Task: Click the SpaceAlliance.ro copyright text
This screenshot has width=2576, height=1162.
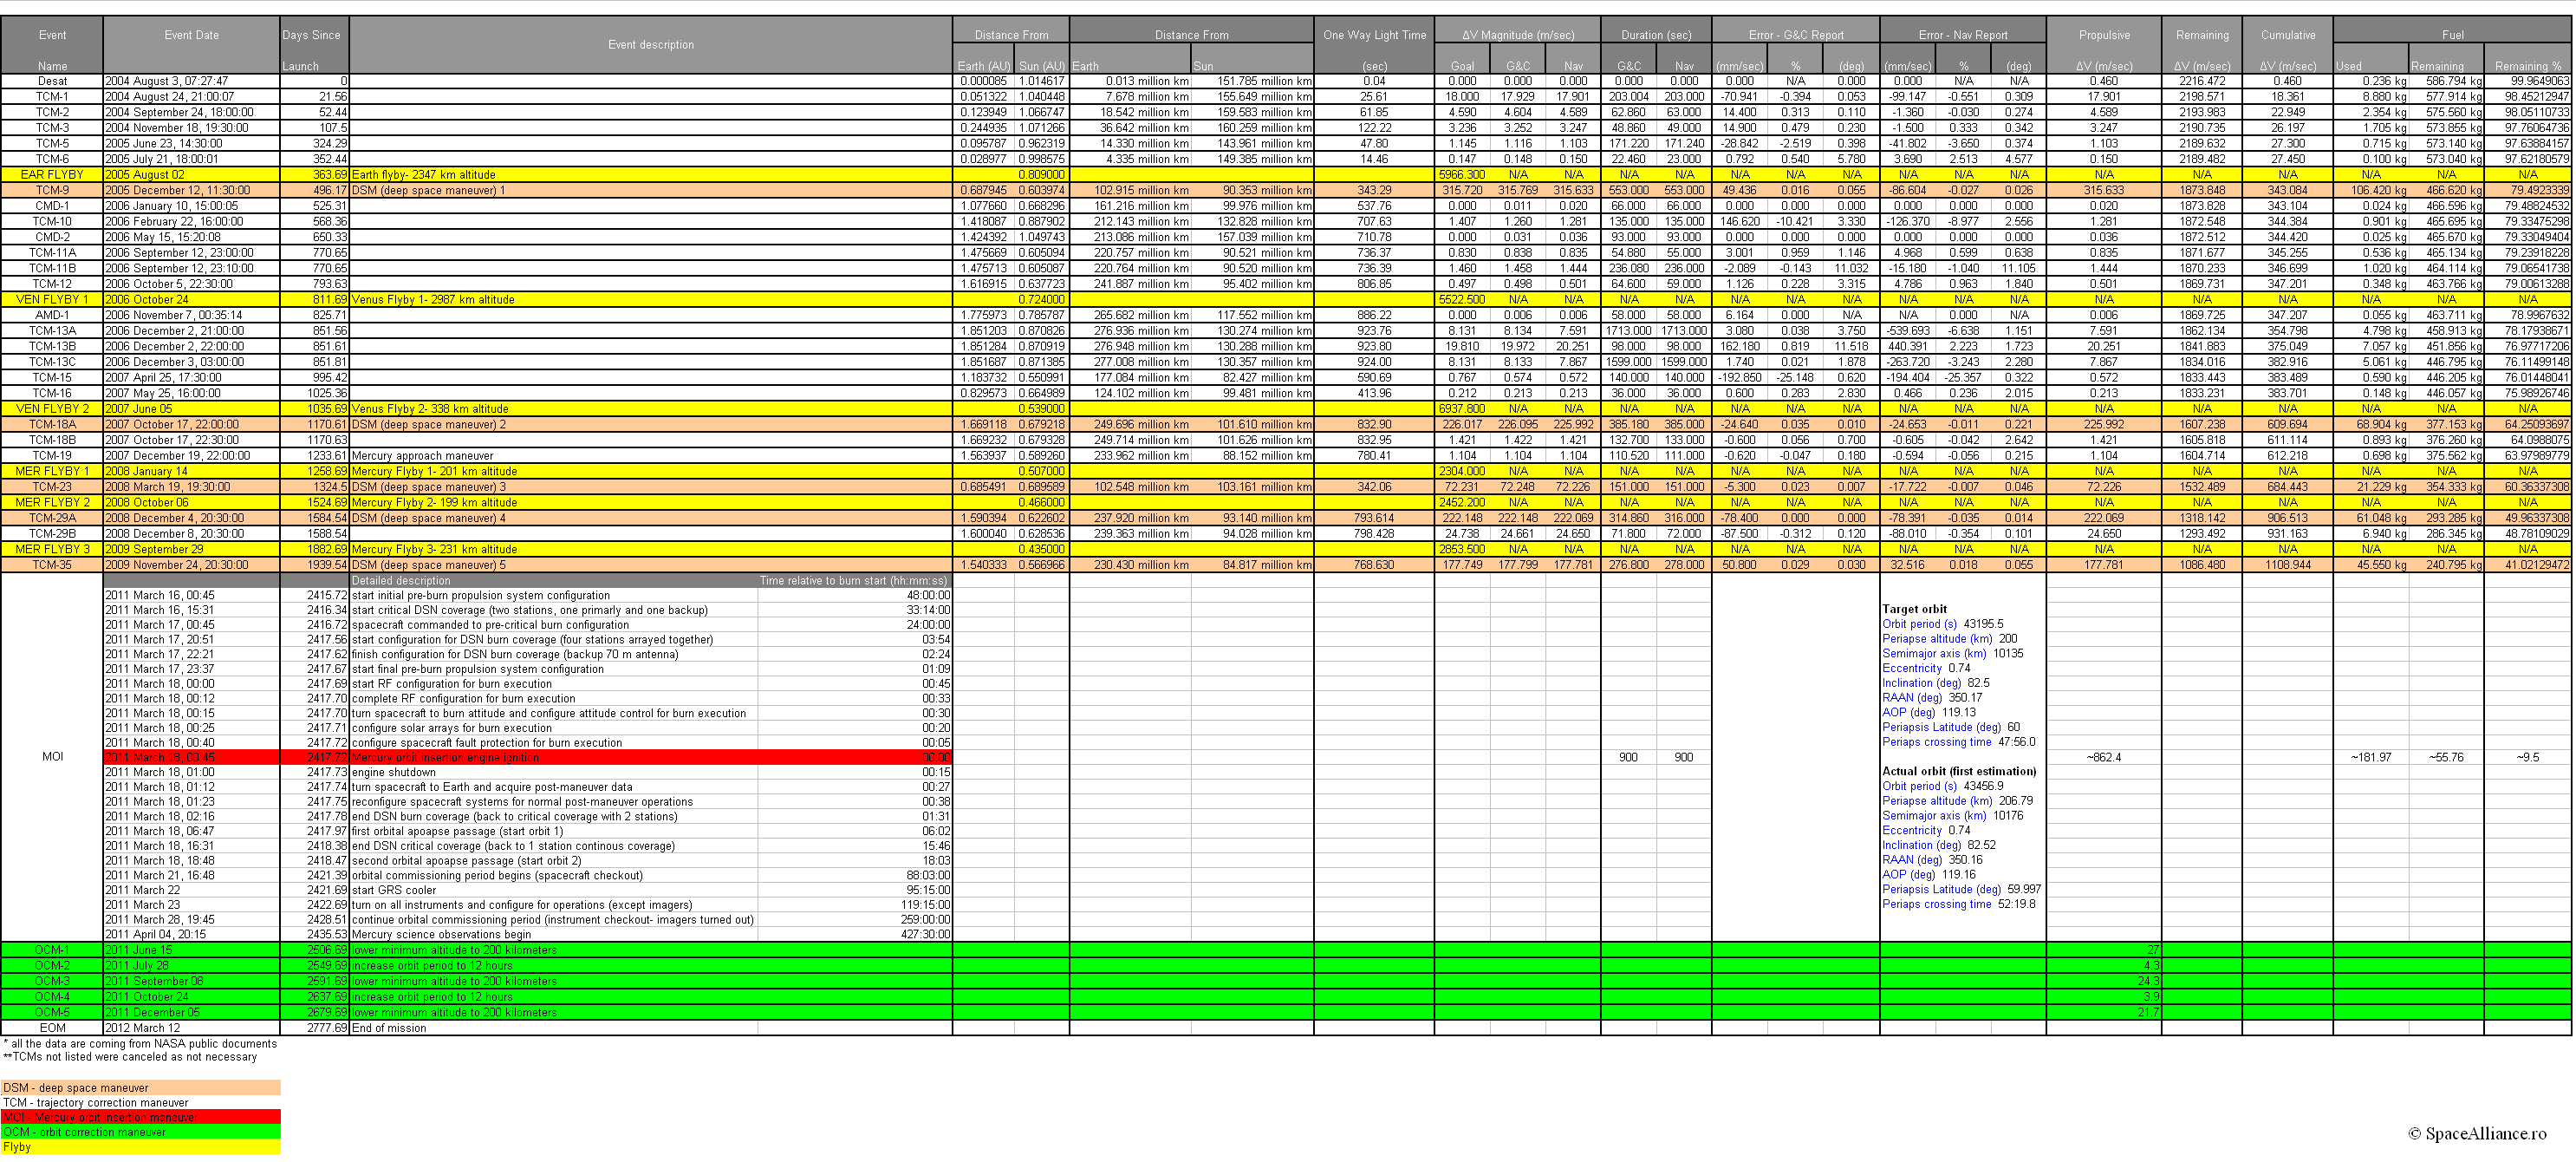Action: click(x=2477, y=1133)
